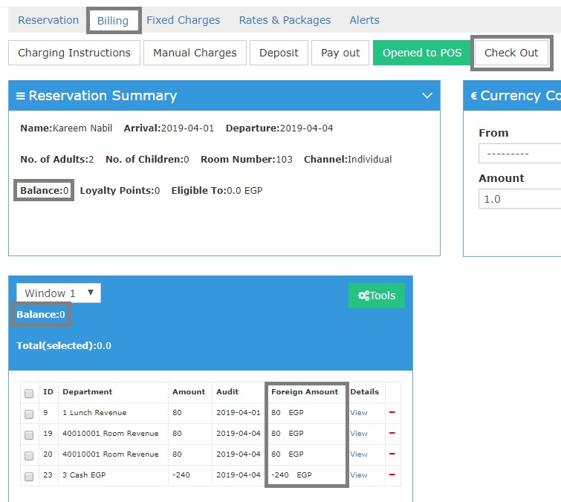Click the Details column header
Viewport: 561px width, 502px height.
coord(364,392)
